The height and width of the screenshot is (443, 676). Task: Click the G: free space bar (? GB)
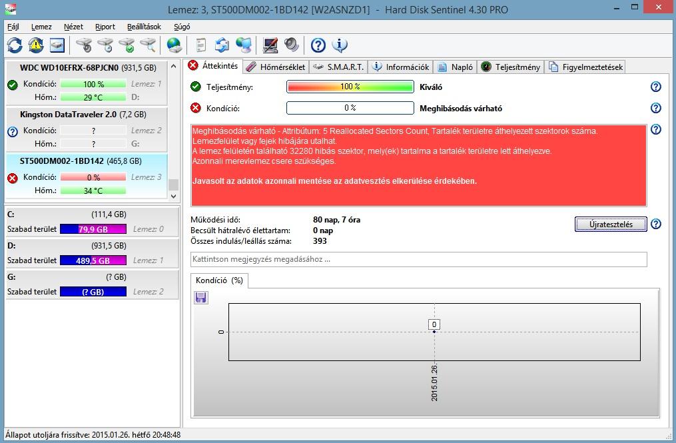coord(93,292)
